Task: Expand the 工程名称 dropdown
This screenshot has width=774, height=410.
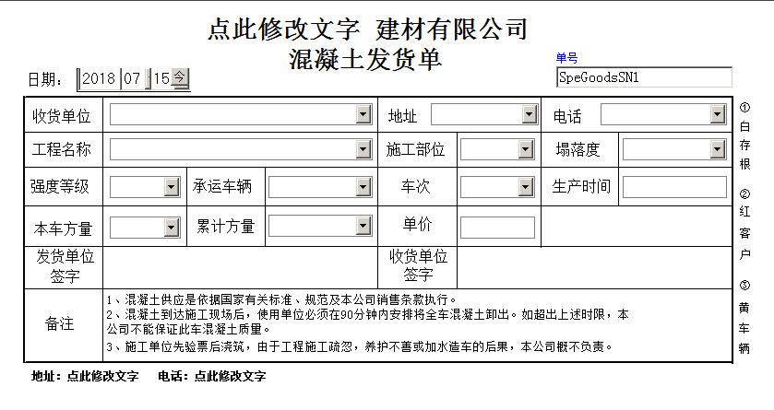Action: click(363, 149)
